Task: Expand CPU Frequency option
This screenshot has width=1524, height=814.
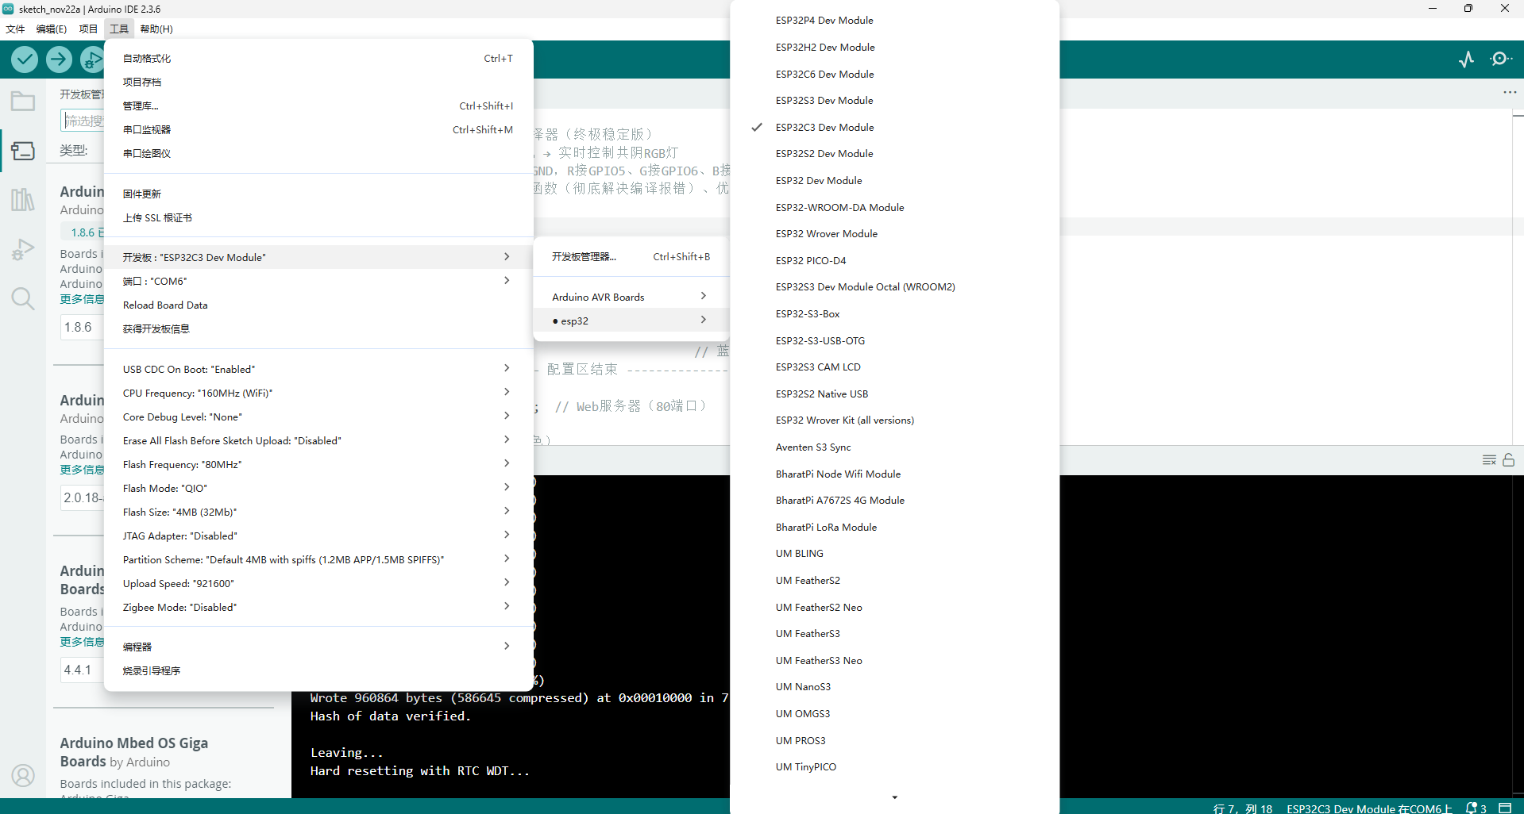Action: coord(318,393)
